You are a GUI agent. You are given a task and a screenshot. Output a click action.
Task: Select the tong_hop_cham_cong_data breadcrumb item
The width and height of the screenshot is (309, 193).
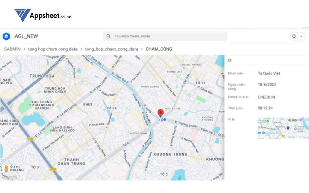tap(112, 49)
